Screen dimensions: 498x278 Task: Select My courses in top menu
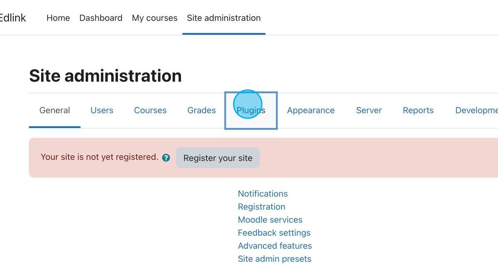pyautogui.click(x=154, y=18)
